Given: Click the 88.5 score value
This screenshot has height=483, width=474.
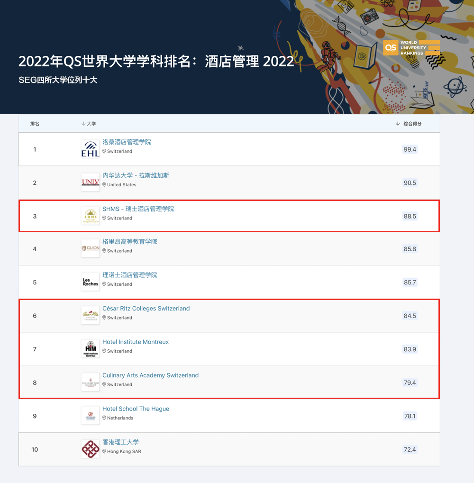Looking at the screenshot, I should tap(410, 216).
